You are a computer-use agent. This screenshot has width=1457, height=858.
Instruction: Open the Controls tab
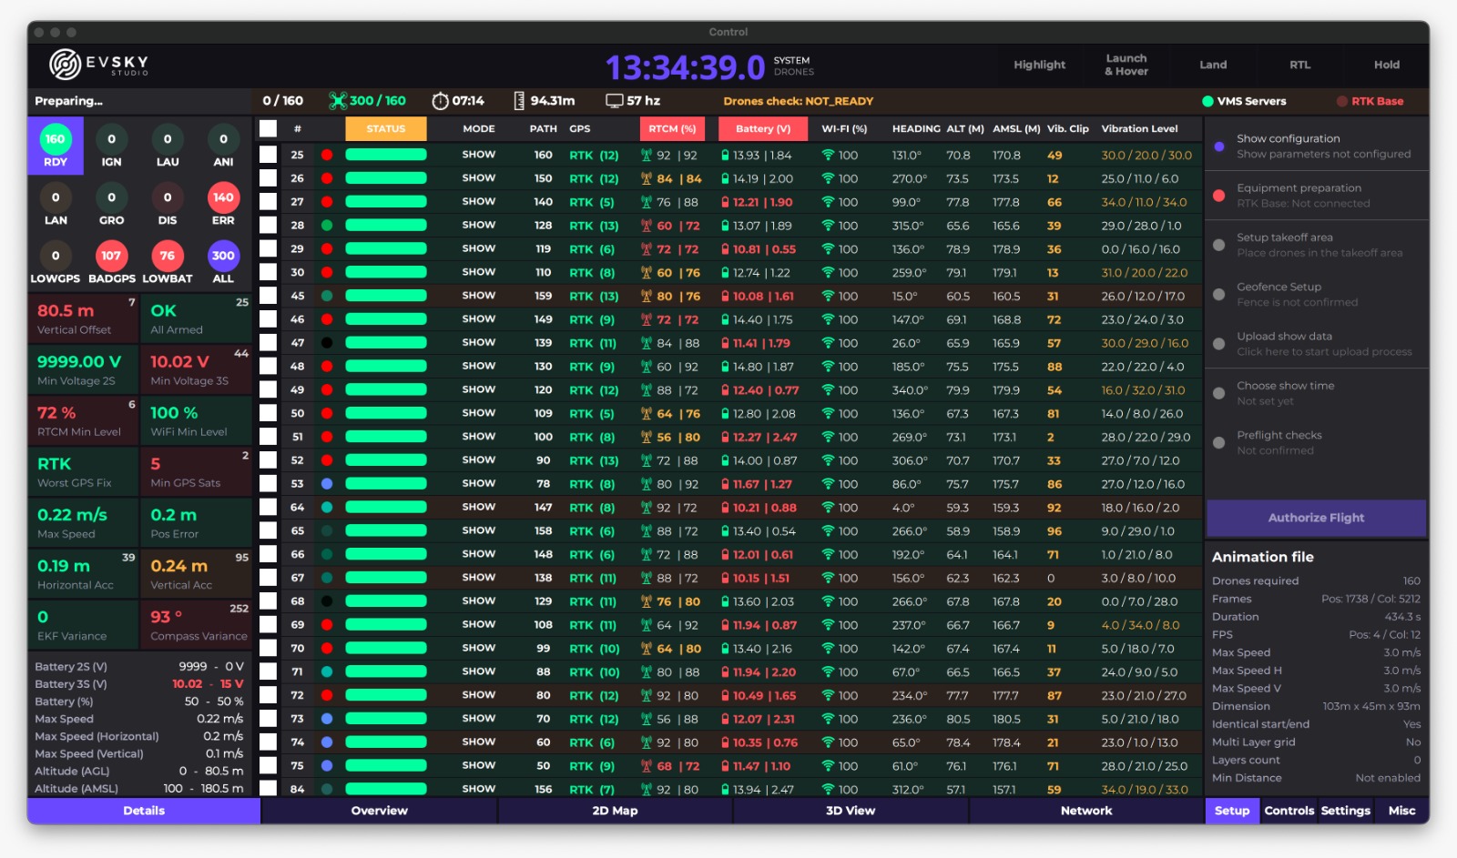coord(1289,811)
